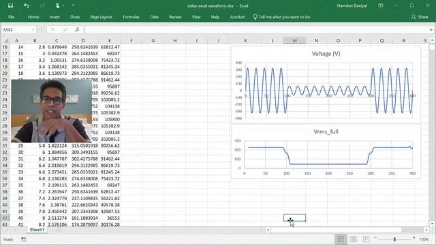Switch to the Review tab
436x245 pixels.
pos(175,17)
